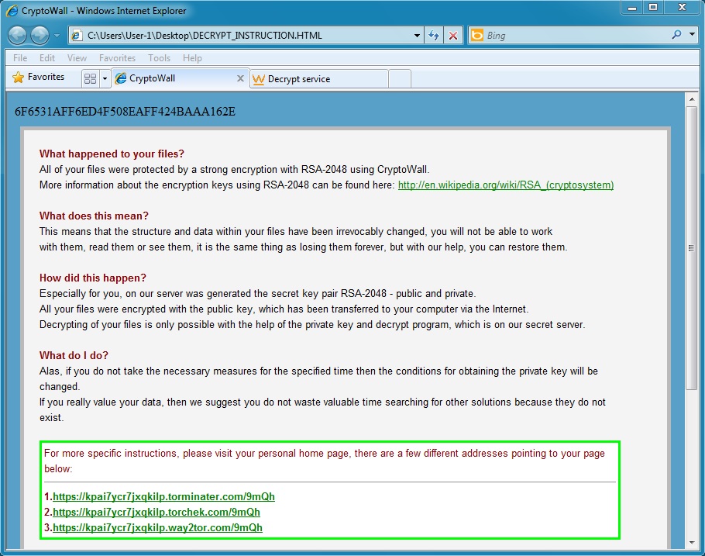
Task: Switch to the Decrypt service tab
Action: click(318, 79)
